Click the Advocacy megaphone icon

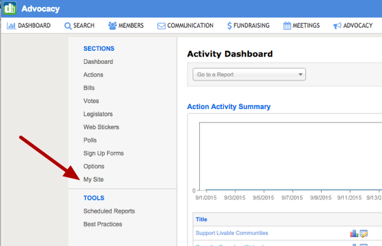click(x=337, y=26)
